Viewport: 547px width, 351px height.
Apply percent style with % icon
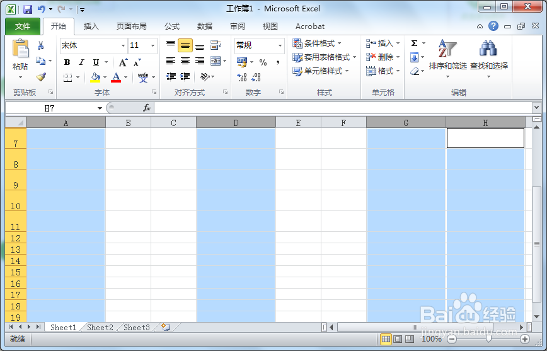[263, 62]
